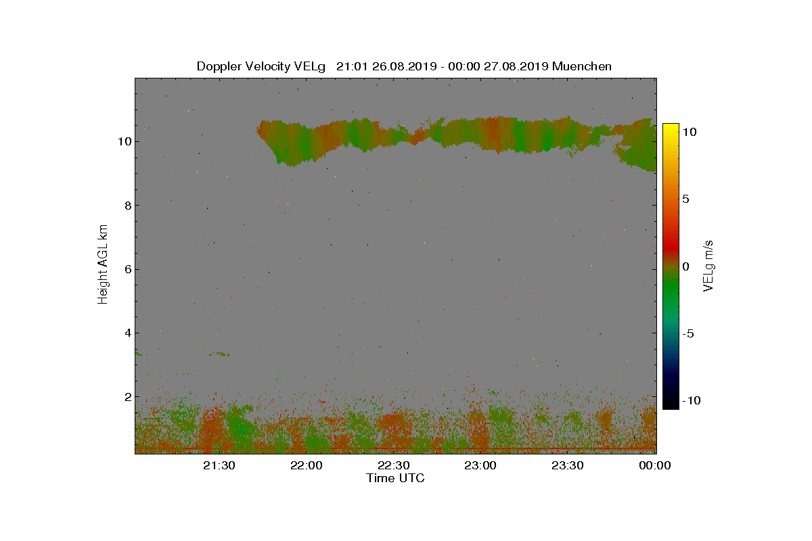This screenshot has height=541, width=812.
Task: Click the 'Time UTC' axis label
Action: click(x=396, y=478)
